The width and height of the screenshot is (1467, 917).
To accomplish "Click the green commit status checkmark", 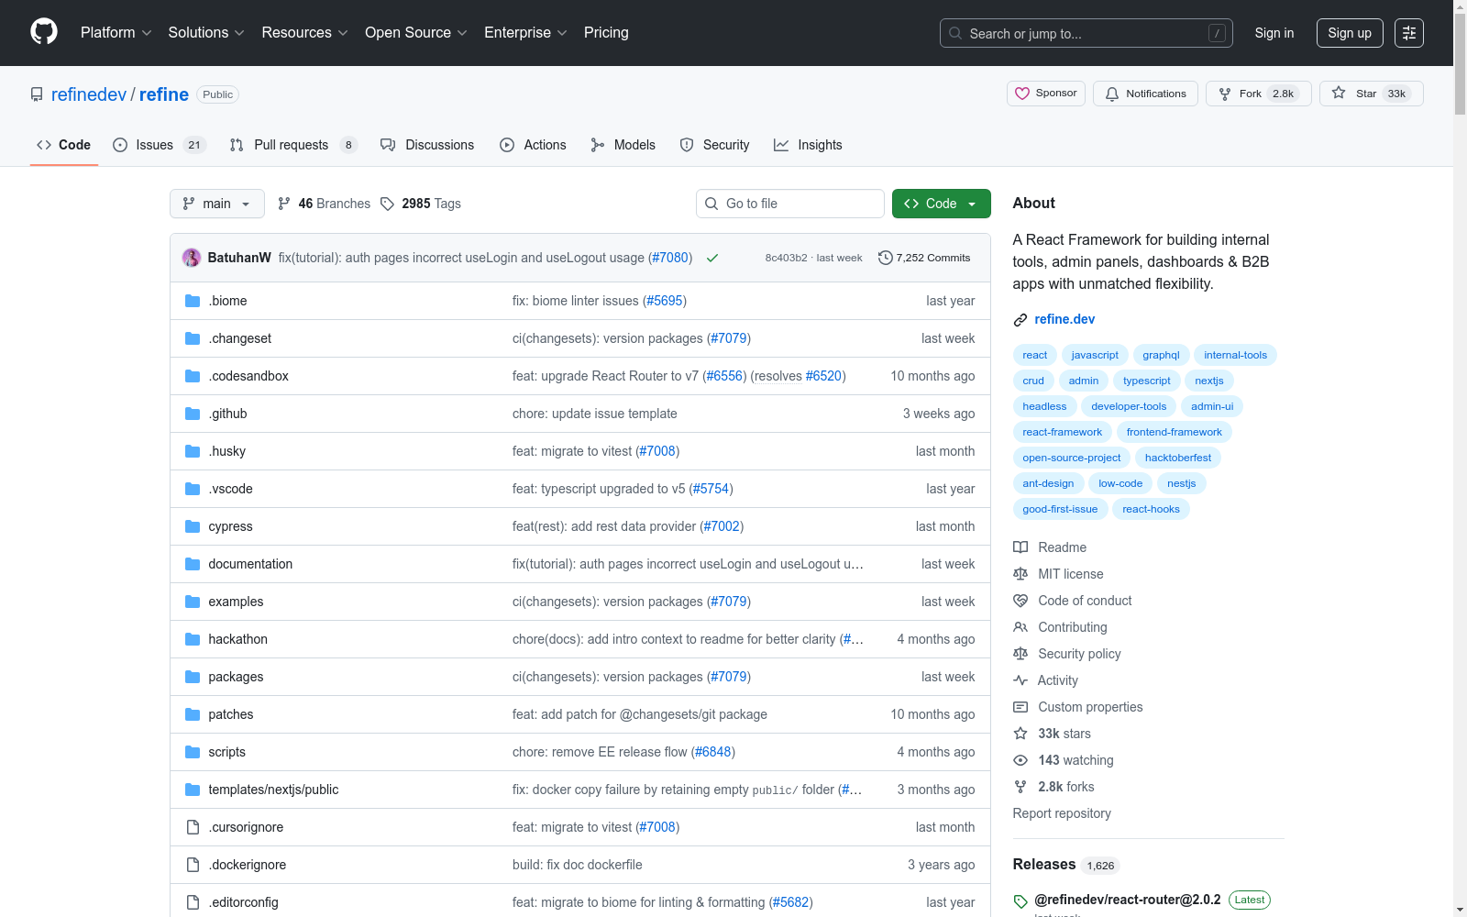I will 711,258.
